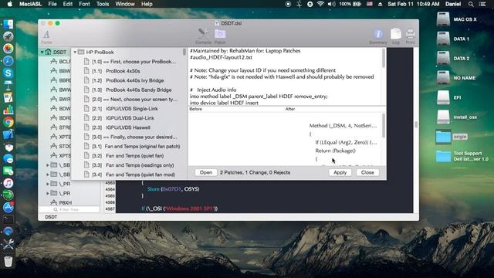Click the Patch toolbar icon
The width and height of the screenshot is (494, 278).
tap(220, 36)
